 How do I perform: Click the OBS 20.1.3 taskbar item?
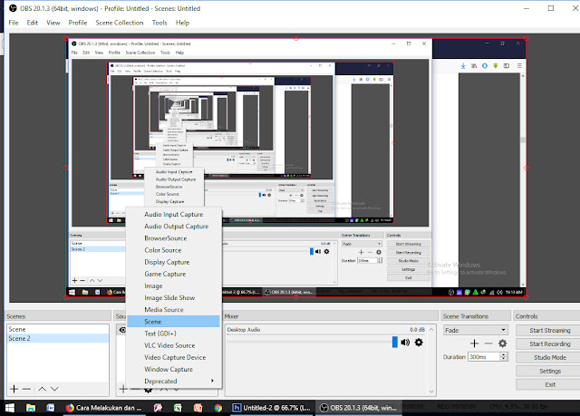coord(358,408)
